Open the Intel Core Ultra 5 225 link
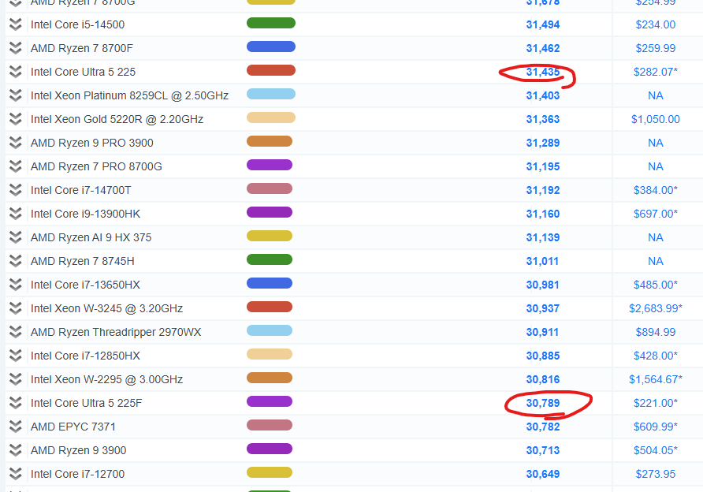This screenshot has height=492, width=703. 83,72
